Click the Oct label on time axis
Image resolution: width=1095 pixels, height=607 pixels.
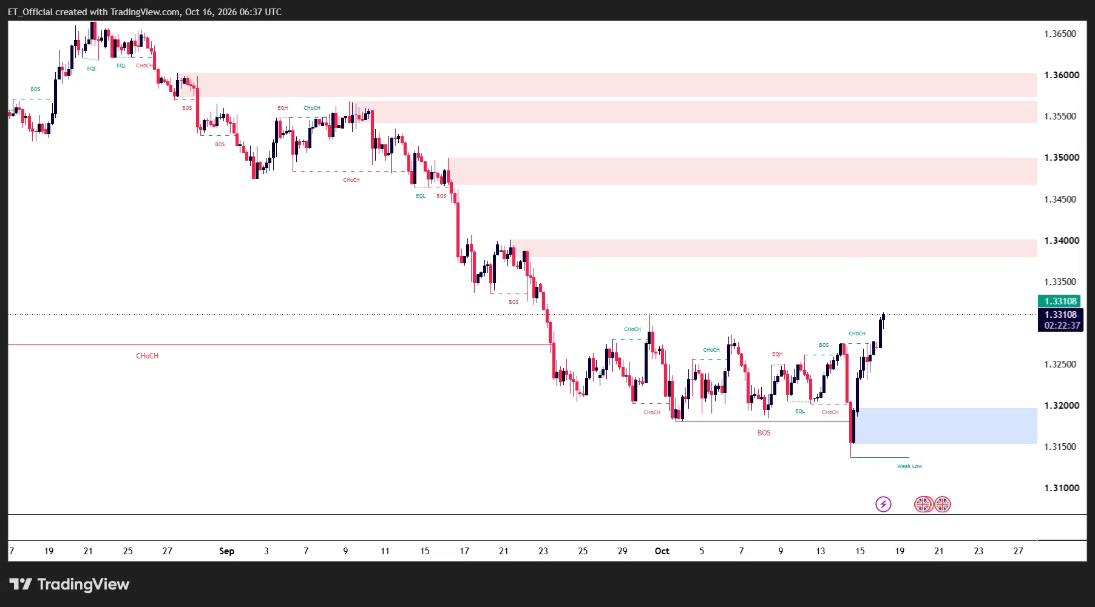click(662, 551)
